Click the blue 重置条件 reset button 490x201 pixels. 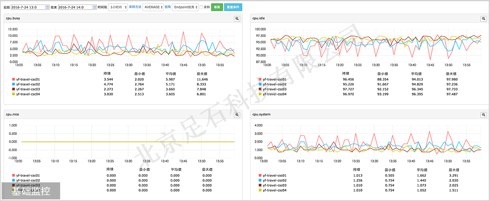point(233,7)
